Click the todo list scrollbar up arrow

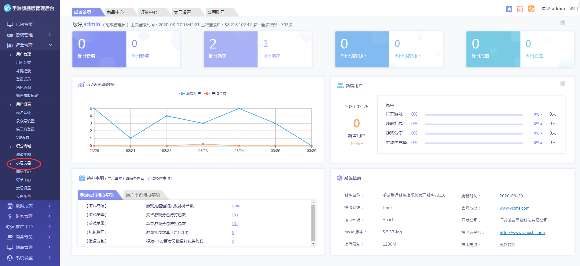pos(313,202)
